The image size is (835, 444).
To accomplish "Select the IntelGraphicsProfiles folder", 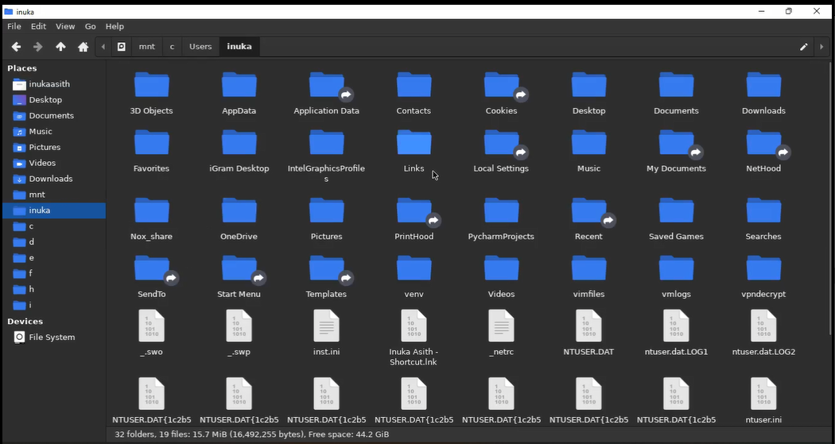I will click(326, 156).
